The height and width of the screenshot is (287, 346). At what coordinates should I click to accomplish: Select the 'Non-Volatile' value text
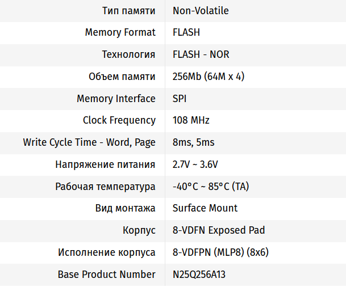pos(201,11)
